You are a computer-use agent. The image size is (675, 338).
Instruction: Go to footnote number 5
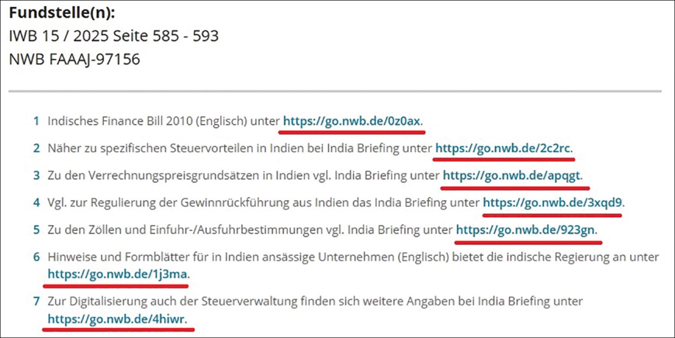pos(36,230)
